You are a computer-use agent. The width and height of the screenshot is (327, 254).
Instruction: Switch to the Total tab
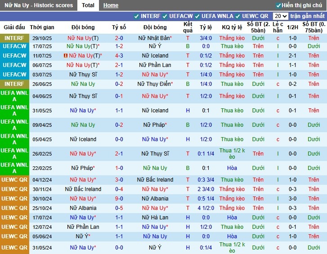pos(88,5)
